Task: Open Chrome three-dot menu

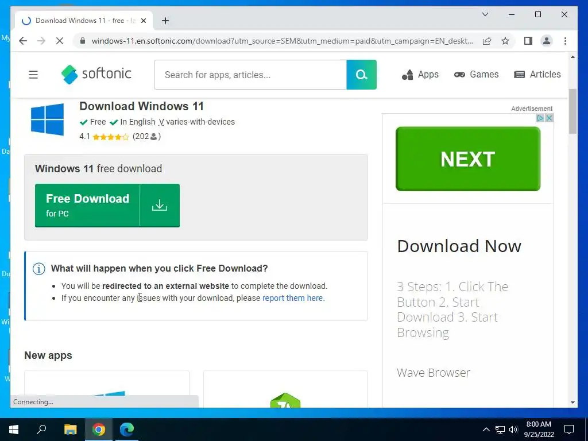Action: tap(565, 41)
